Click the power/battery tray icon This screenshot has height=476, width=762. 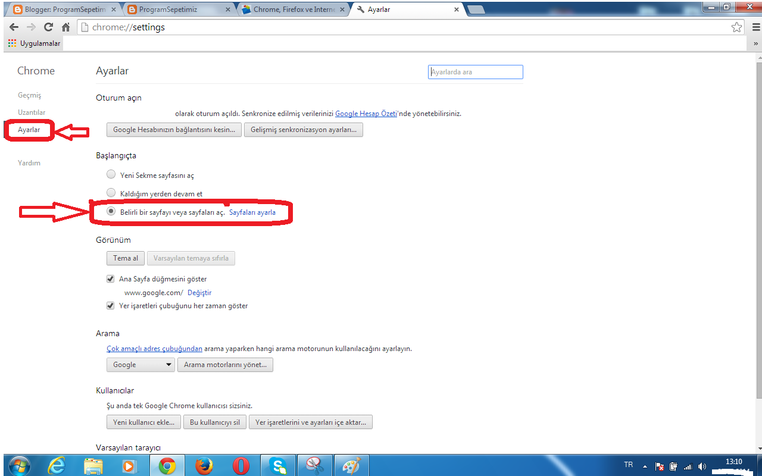[674, 466]
